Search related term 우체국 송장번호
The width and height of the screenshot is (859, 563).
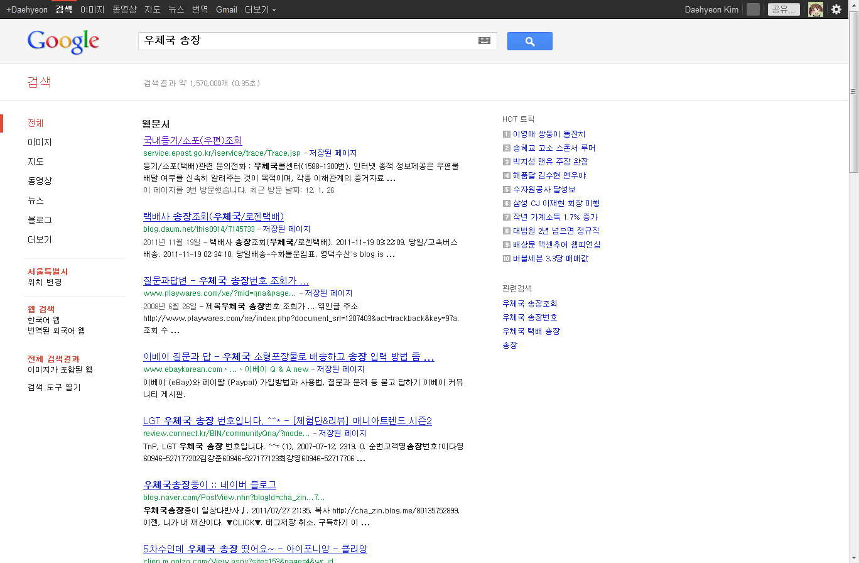pos(530,317)
